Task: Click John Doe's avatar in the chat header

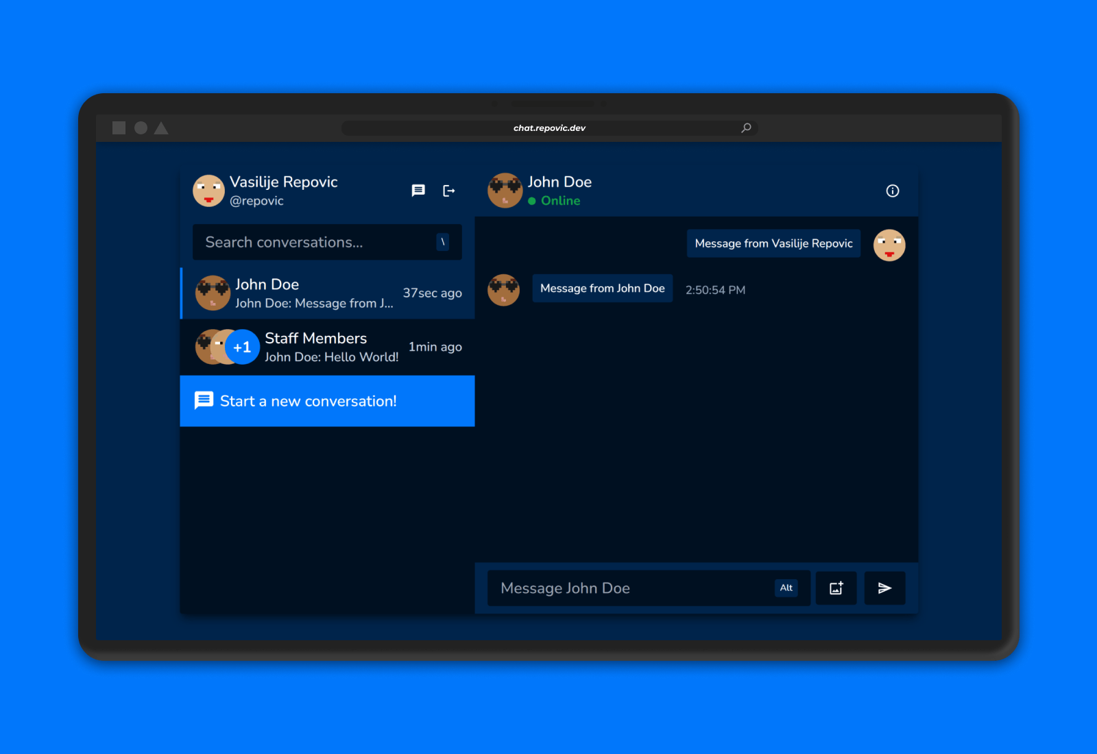Action: pyautogui.click(x=505, y=191)
